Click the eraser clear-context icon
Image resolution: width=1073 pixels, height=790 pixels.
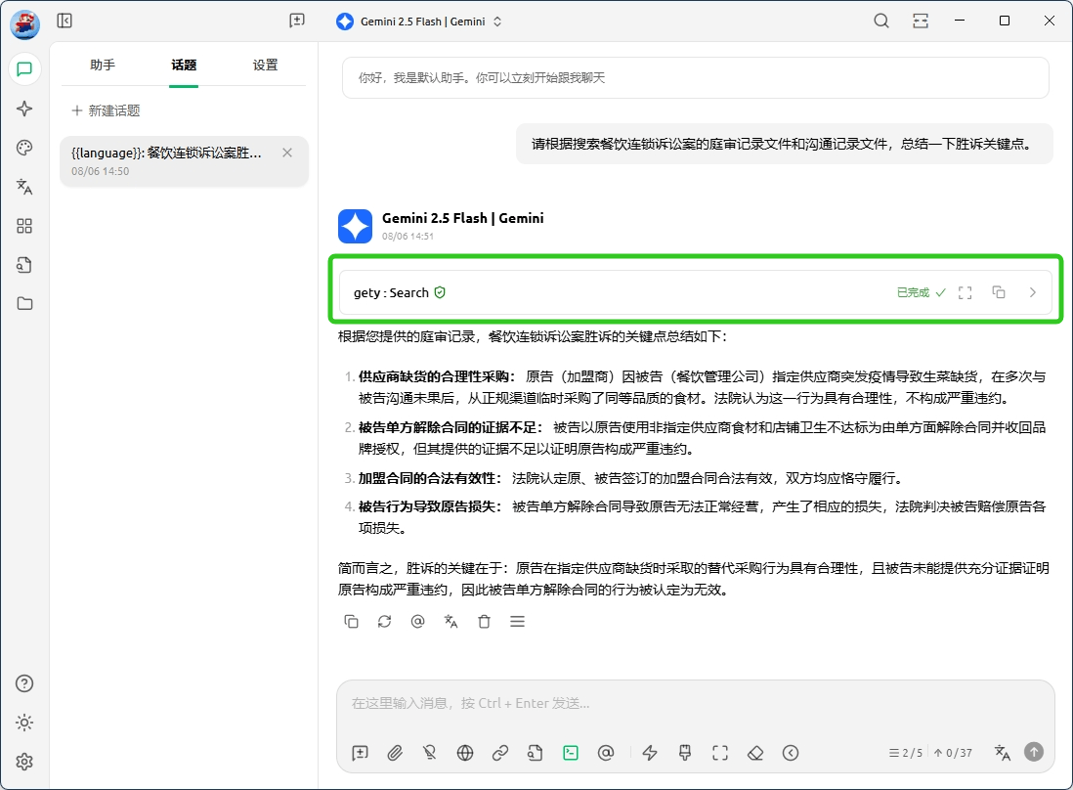click(x=755, y=753)
